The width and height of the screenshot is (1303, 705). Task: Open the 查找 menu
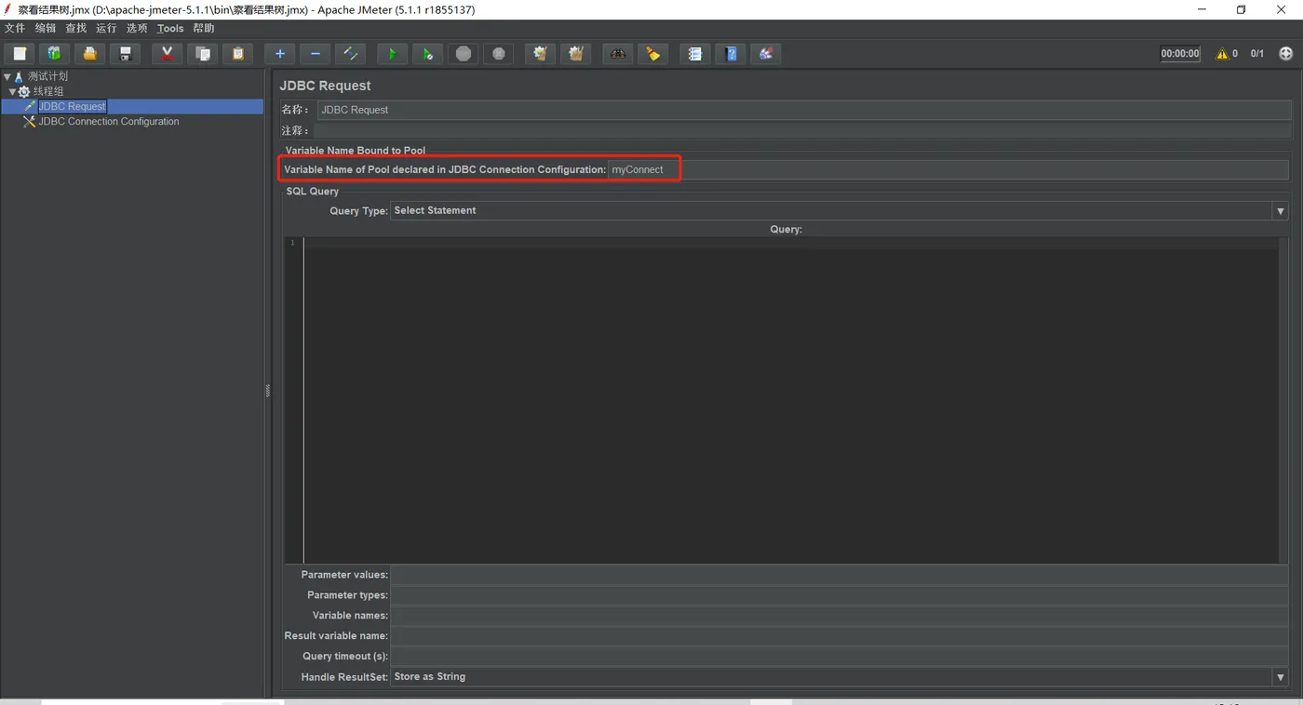click(76, 28)
